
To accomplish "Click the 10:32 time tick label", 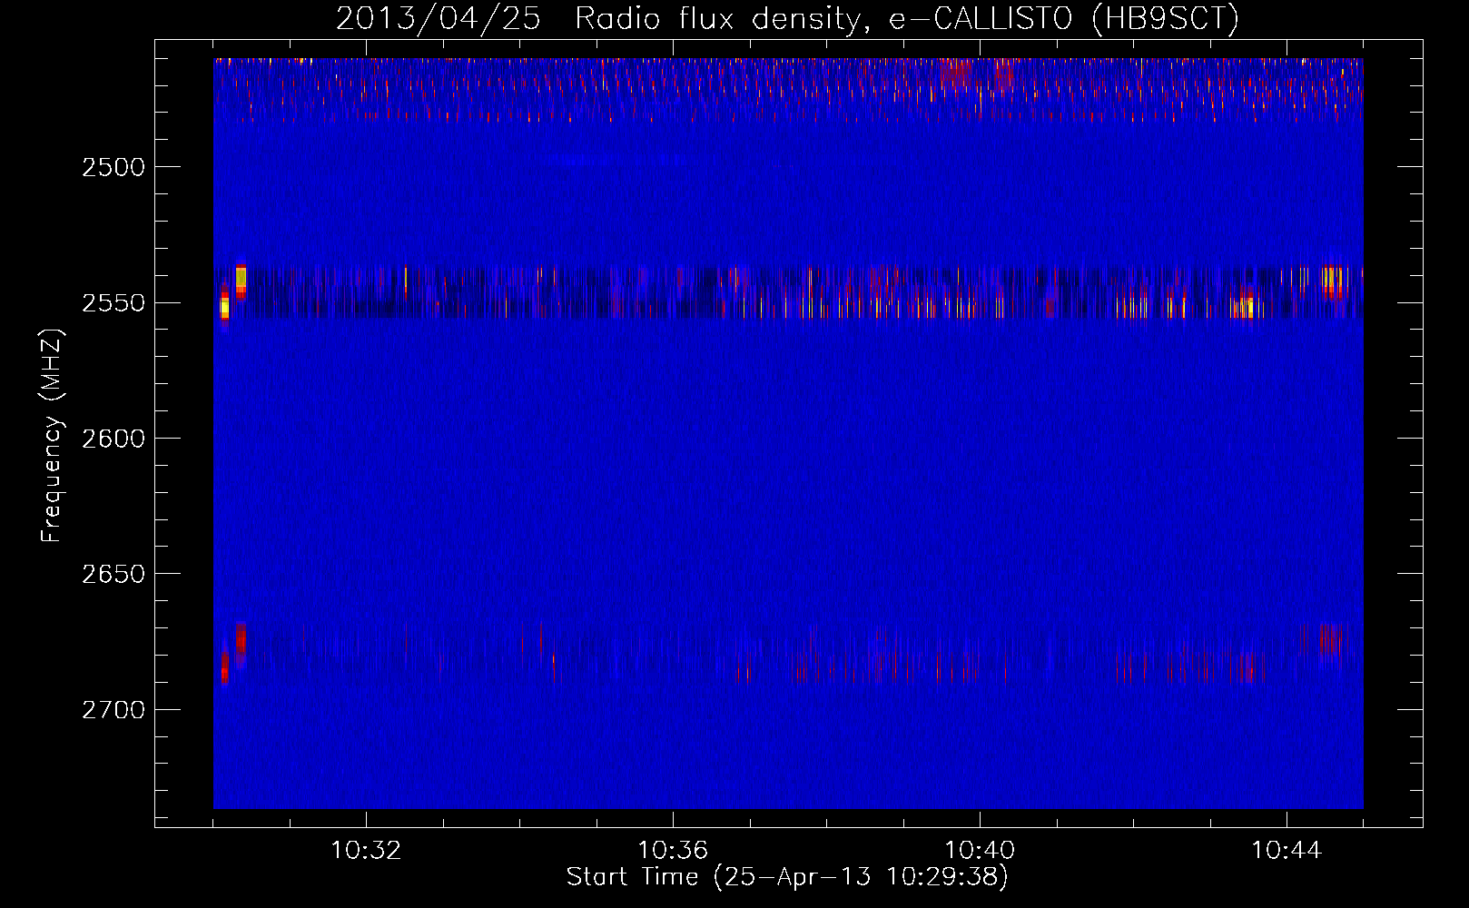I will 366,851.
